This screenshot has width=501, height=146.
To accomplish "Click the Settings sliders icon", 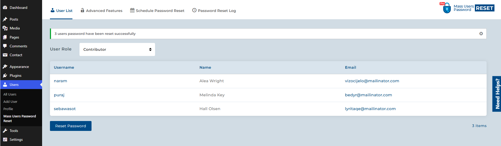I will click(5, 139).
